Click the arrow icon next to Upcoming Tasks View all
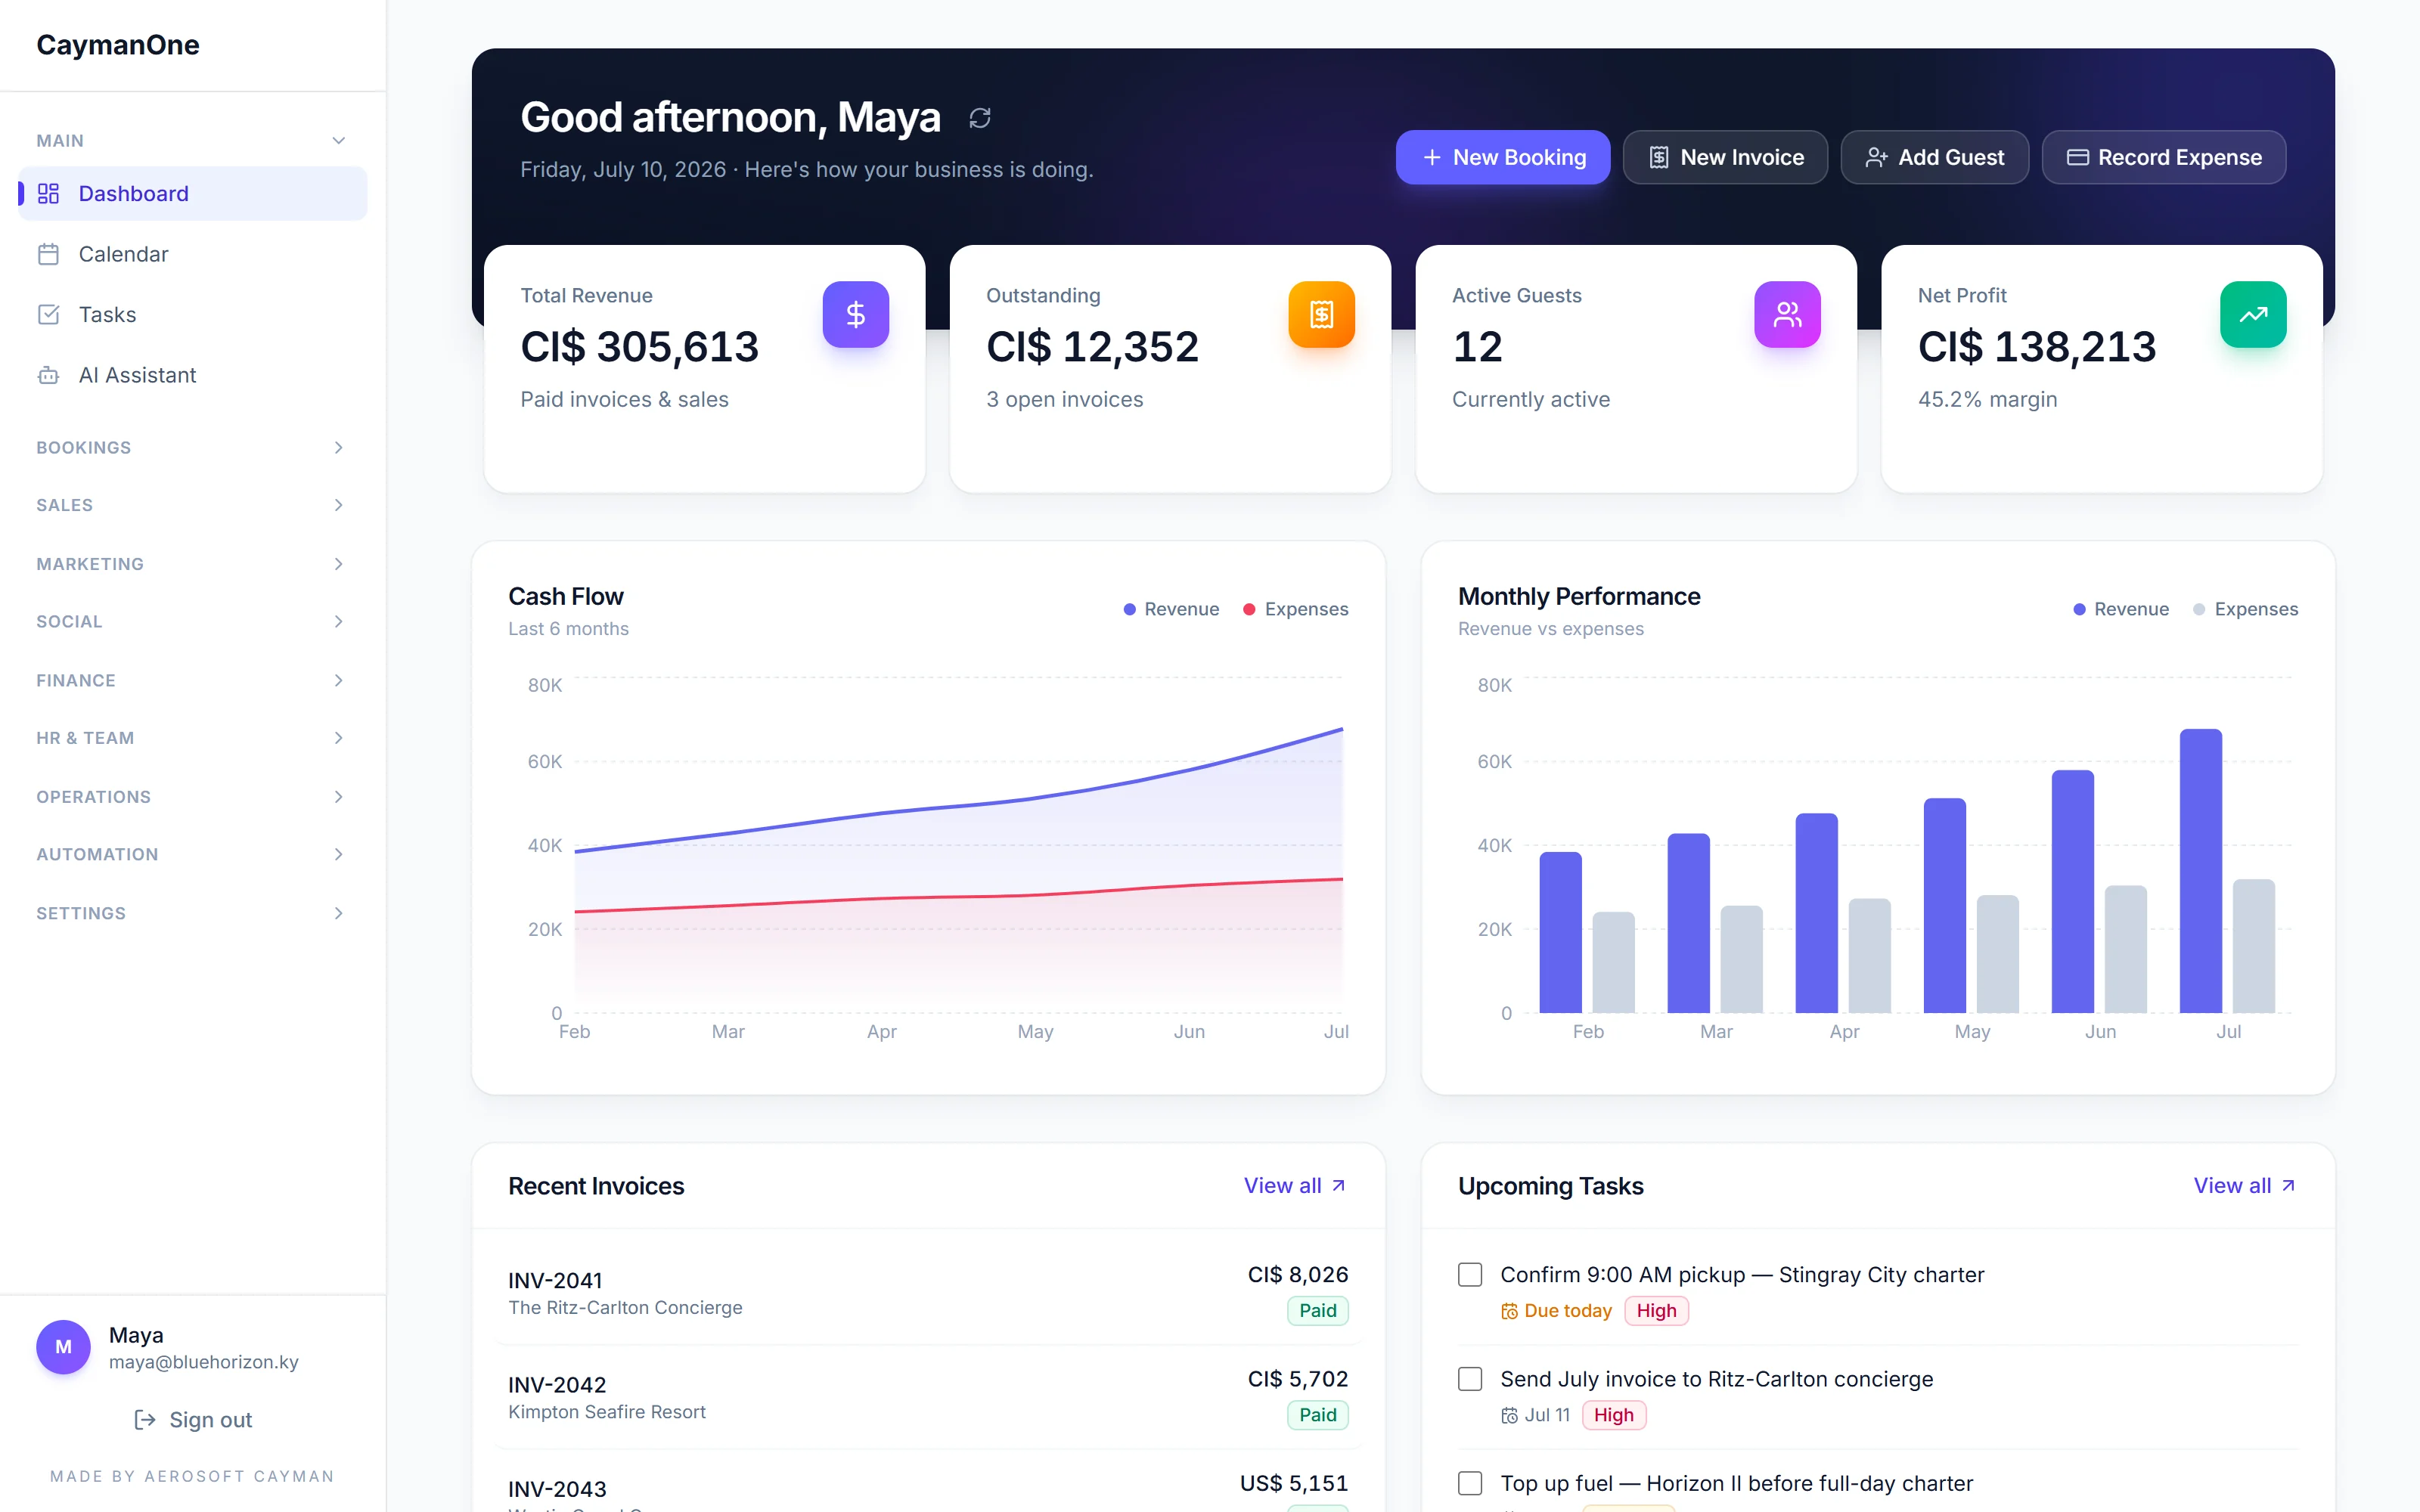This screenshot has width=2420, height=1512. click(2288, 1185)
